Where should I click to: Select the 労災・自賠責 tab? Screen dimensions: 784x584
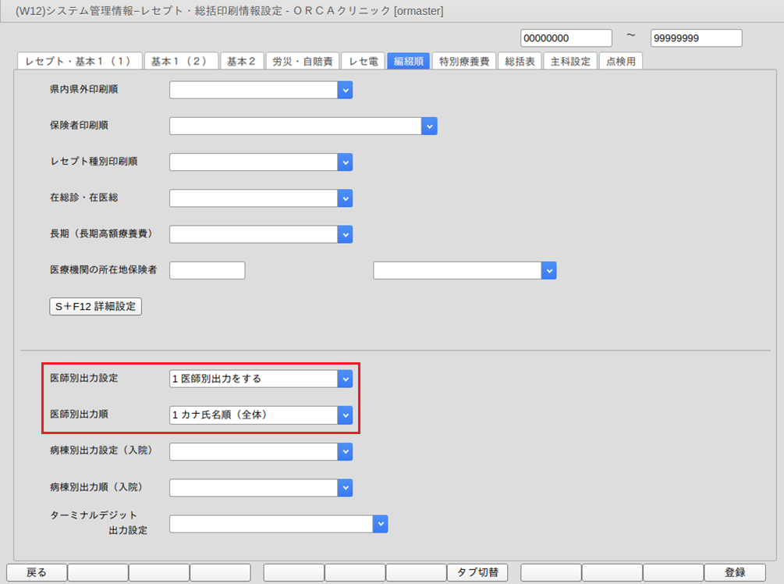click(302, 62)
